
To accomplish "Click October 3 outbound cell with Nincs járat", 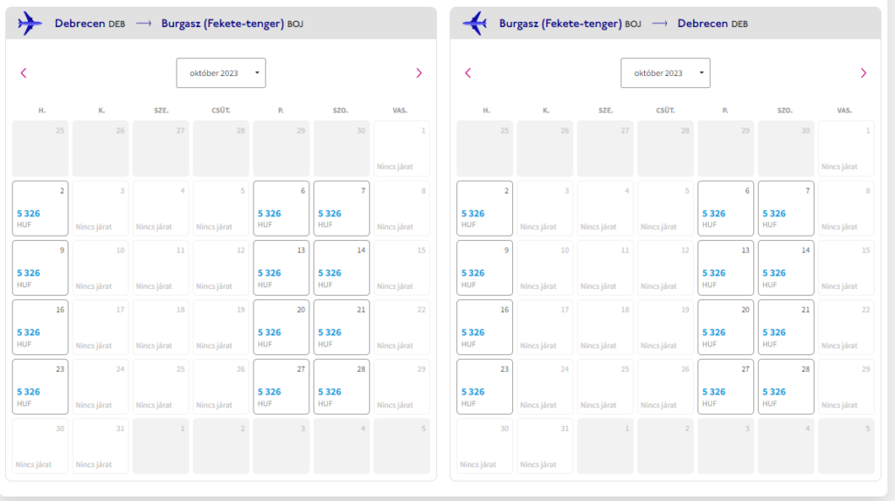I will (101, 209).
